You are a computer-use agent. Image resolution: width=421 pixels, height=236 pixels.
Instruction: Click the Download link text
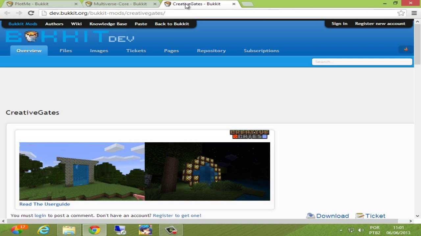[x=332, y=216]
